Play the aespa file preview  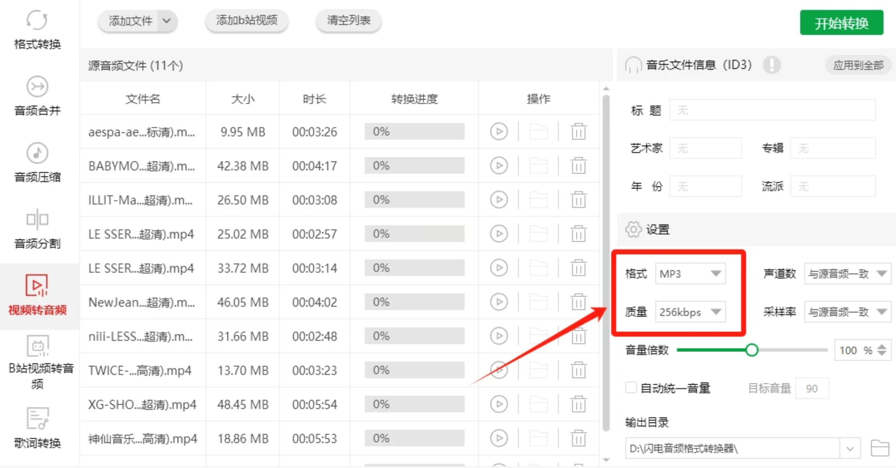(499, 132)
